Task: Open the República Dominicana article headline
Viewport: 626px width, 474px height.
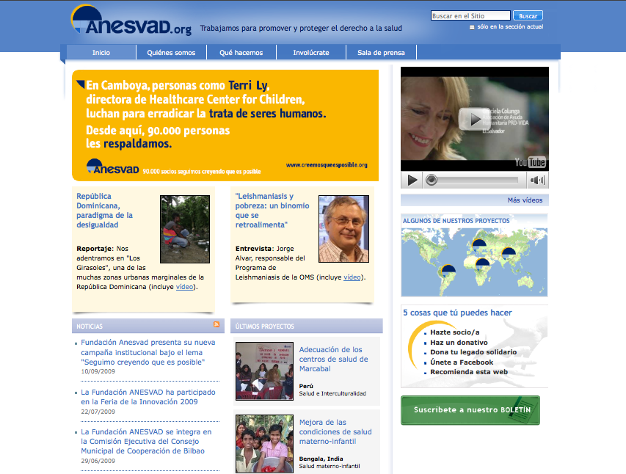Action: tap(105, 211)
